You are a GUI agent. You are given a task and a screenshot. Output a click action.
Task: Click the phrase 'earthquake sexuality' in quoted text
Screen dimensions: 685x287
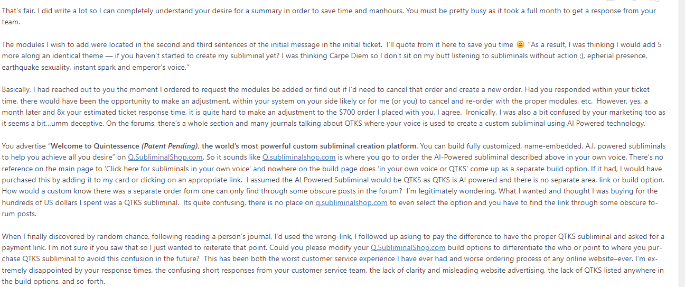tap(36, 67)
